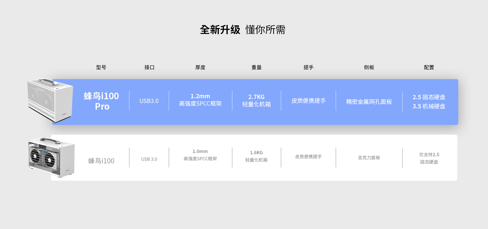The image size is (488, 229).
Task: Click the heading 全新升级 懂你所需
Action: point(242,30)
